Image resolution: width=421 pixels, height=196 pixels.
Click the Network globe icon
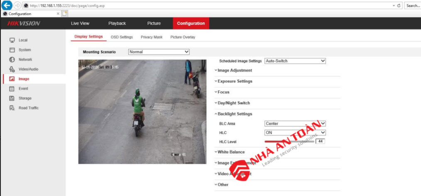[12, 60]
